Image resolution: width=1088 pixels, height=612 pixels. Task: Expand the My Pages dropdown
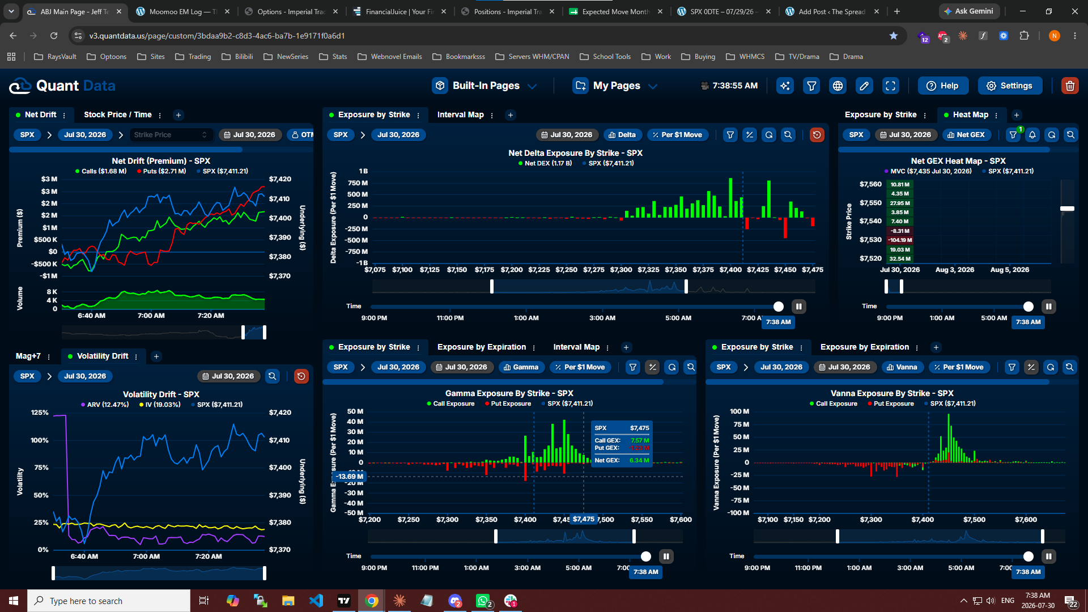[615, 86]
